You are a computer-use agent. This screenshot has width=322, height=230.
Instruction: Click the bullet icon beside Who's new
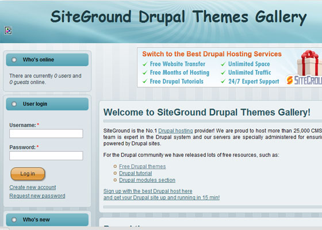pos(14,220)
